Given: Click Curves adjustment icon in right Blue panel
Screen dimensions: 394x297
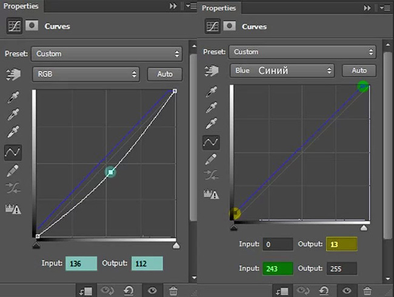Looking at the screenshot, I should coord(212,26).
